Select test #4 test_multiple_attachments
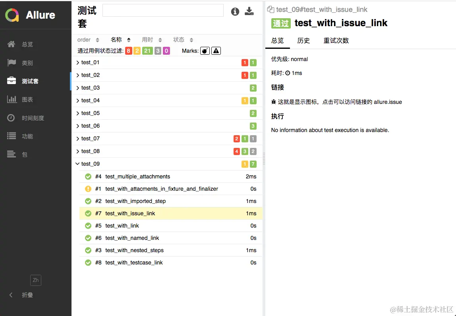 tap(171, 176)
